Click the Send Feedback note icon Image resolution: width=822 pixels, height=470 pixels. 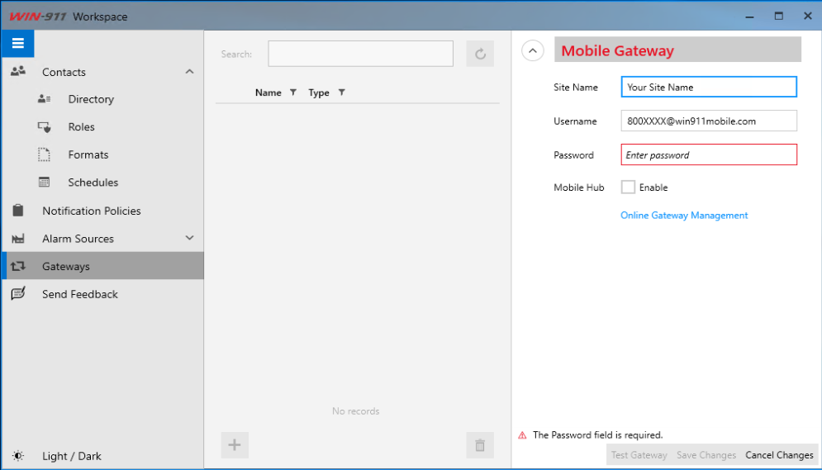point(18,293)
